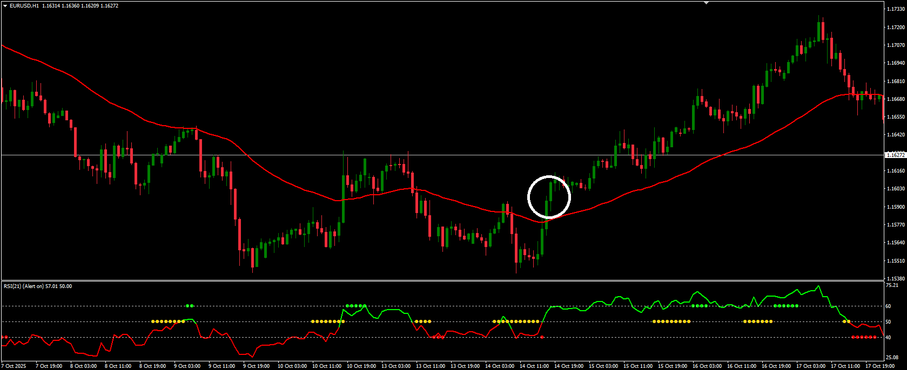This screenshot has height=370, width=907.
Task: Click the 13 Oct 11:00 time label
Action: point(430,366)
